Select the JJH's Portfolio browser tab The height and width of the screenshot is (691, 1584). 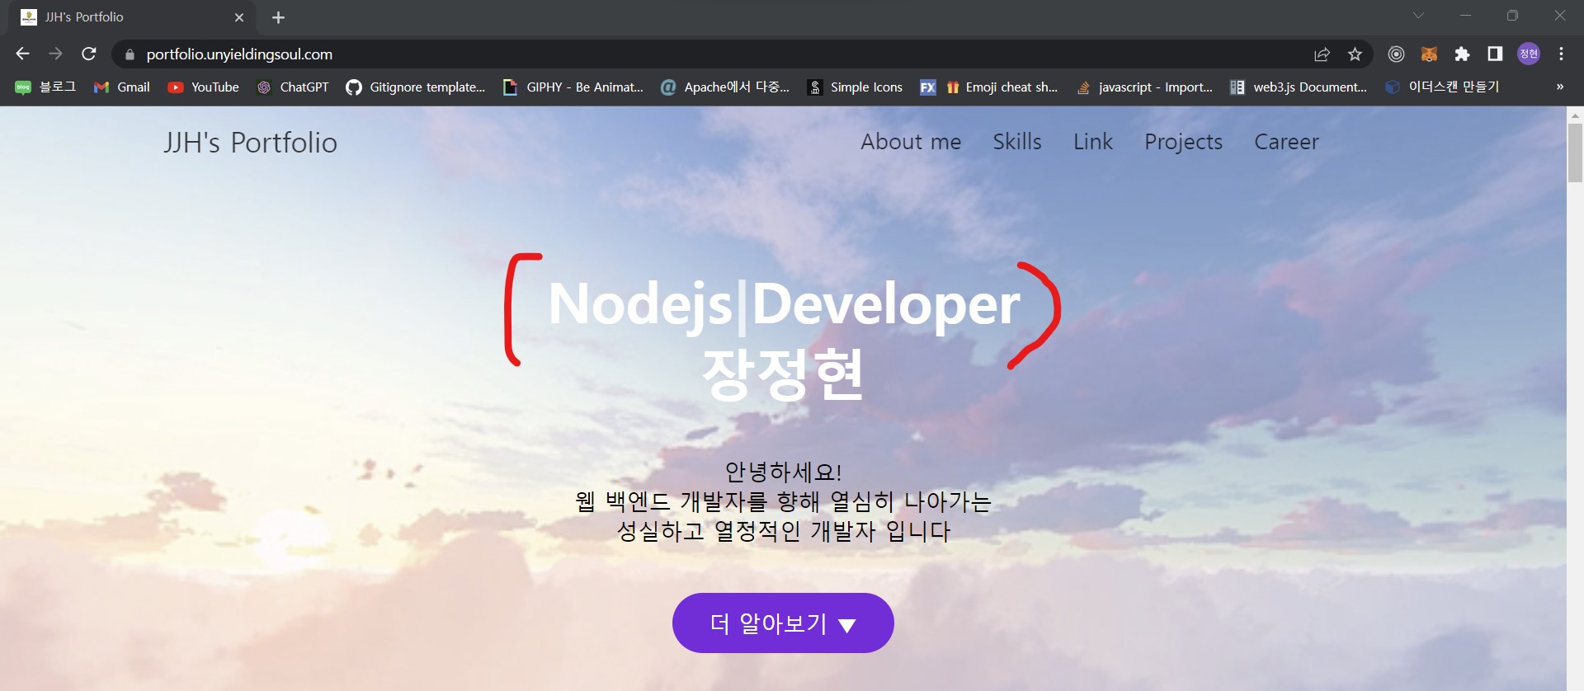[132, 17]
